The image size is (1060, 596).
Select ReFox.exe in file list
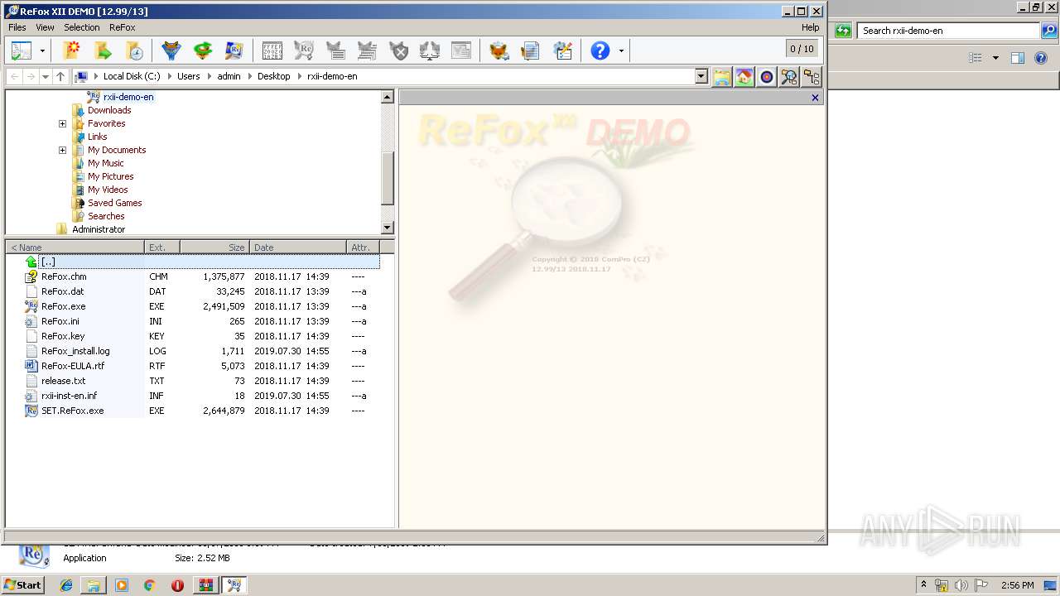click(64, 306)
